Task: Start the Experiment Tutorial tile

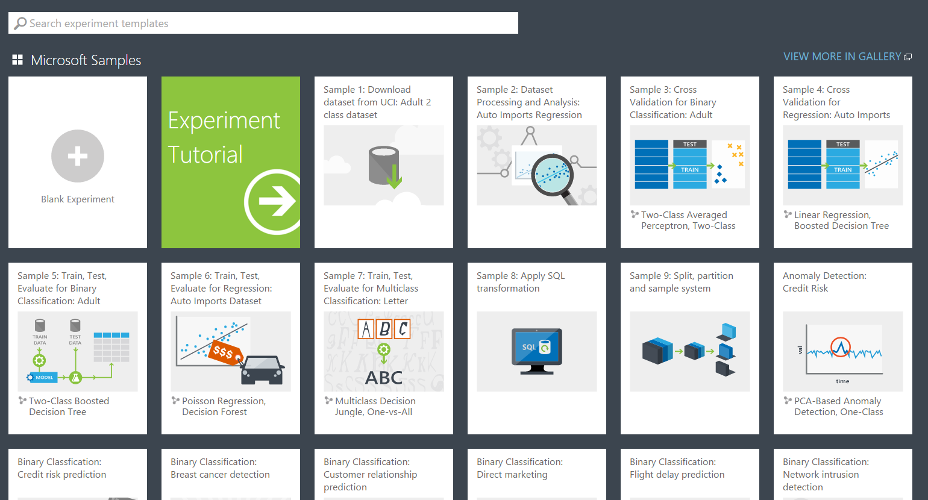Action: click(231, 162)
